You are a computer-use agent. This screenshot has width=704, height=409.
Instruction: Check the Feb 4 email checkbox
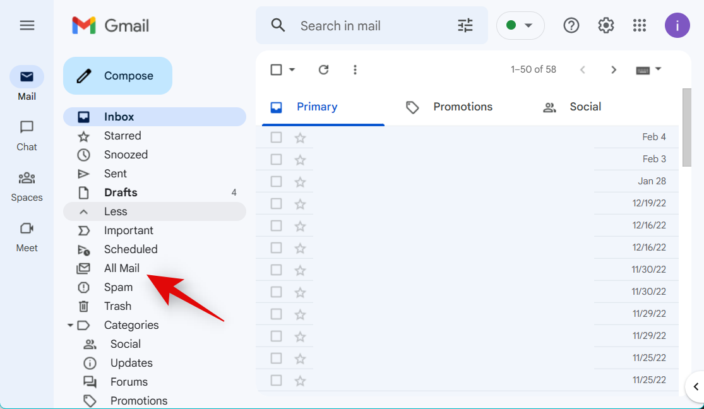click(x=276, y=137)
